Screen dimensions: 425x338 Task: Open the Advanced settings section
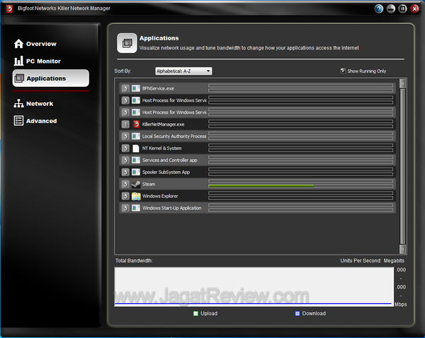pos(41,121)
